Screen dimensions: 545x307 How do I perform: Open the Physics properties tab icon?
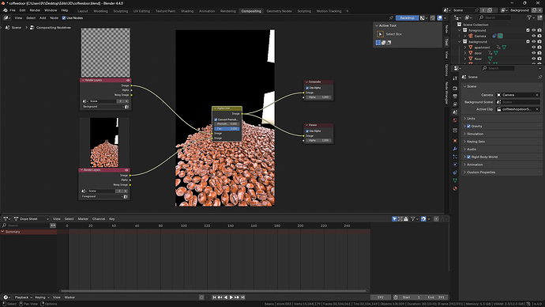click(x=455, y=165)
